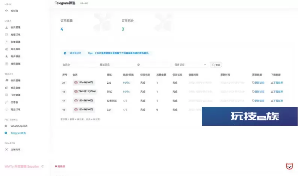298x176 pixels.
Task: Click description Car in row 10
Action: 109,110
